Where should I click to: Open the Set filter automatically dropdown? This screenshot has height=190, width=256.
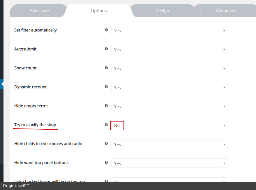[x=170, y=31]
